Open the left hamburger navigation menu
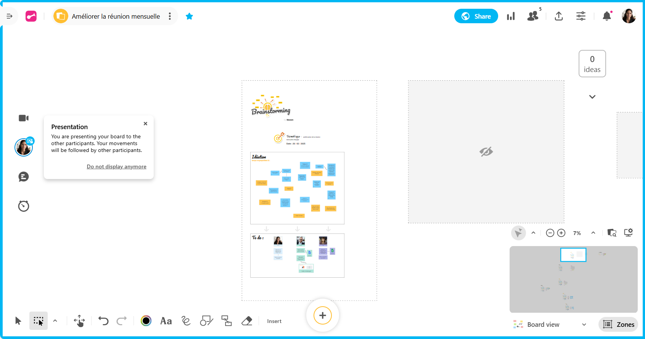 coord(10,16)
